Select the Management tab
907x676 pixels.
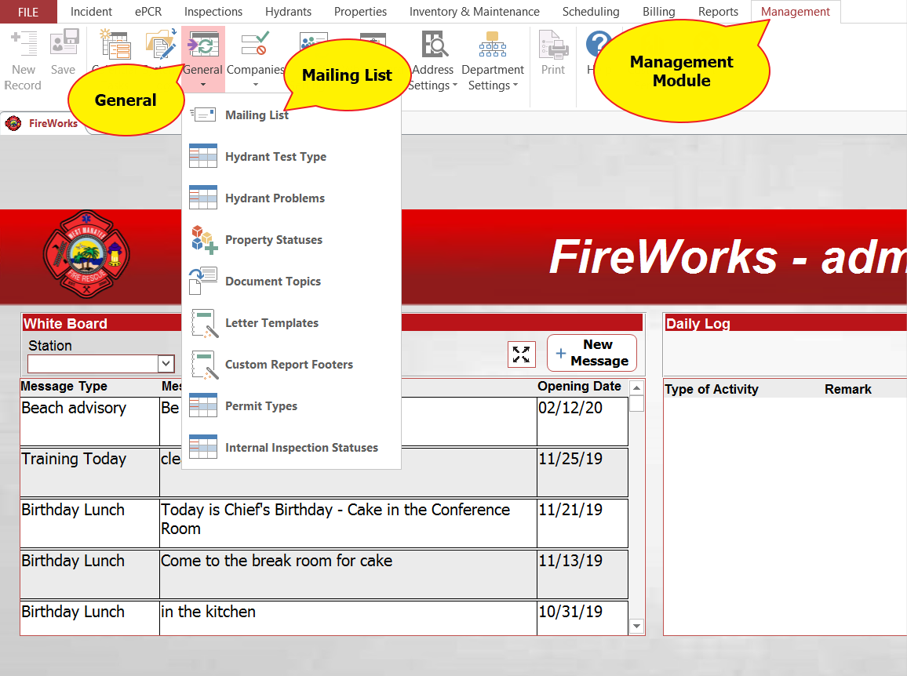[x=796, y=12]
